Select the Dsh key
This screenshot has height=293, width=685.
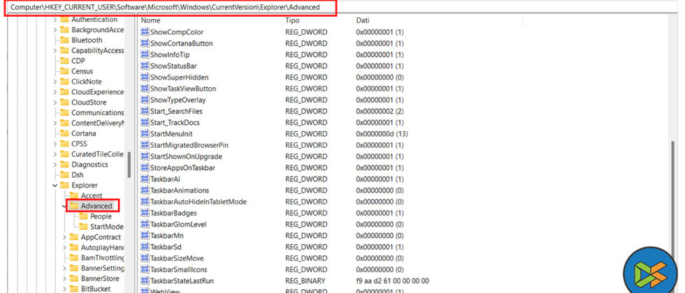pos(78,175)
